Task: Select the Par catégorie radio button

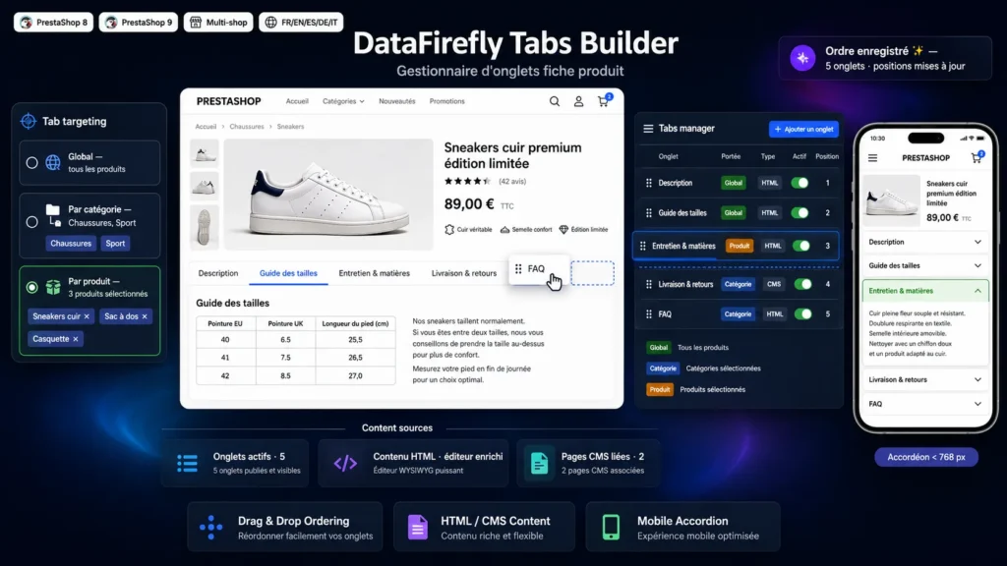Action: 31,222
